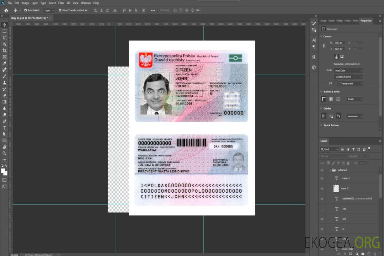Open the Character panel icon
The image size is (384, 256).
(x=314, y=40)
